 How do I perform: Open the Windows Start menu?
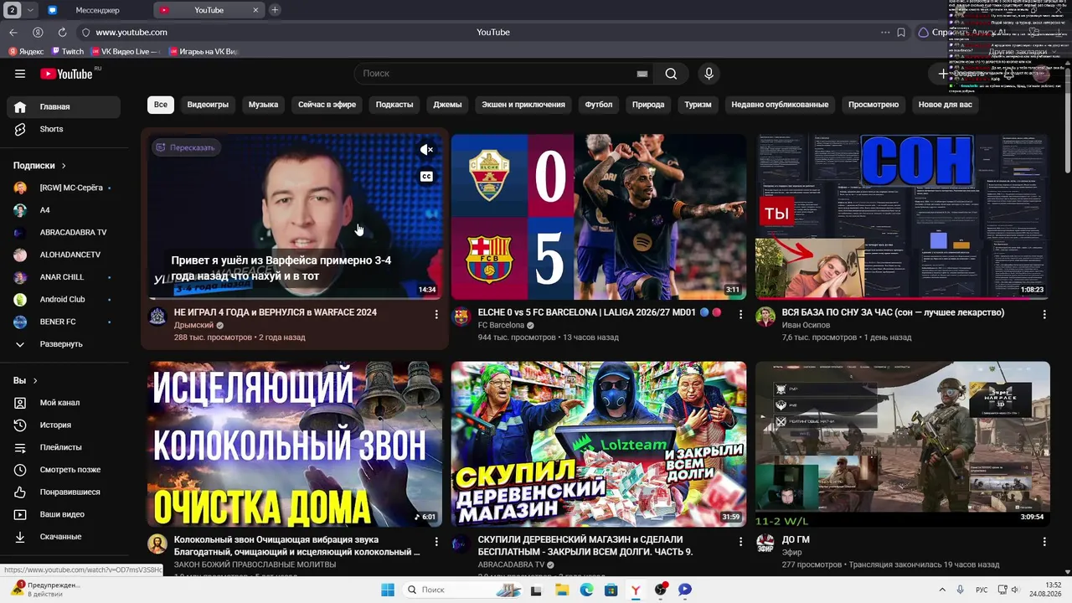pyautogui.click(x=388, y=590)
